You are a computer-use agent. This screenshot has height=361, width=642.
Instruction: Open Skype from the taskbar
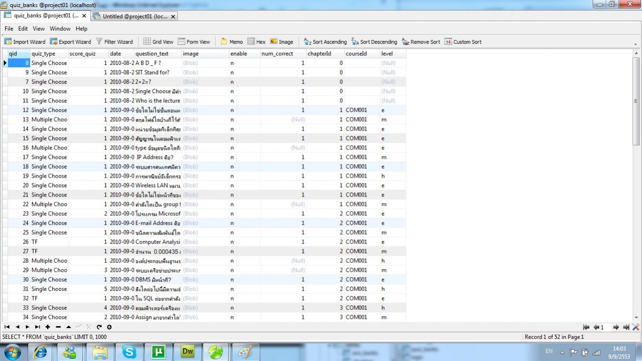(x=129, y=352)
